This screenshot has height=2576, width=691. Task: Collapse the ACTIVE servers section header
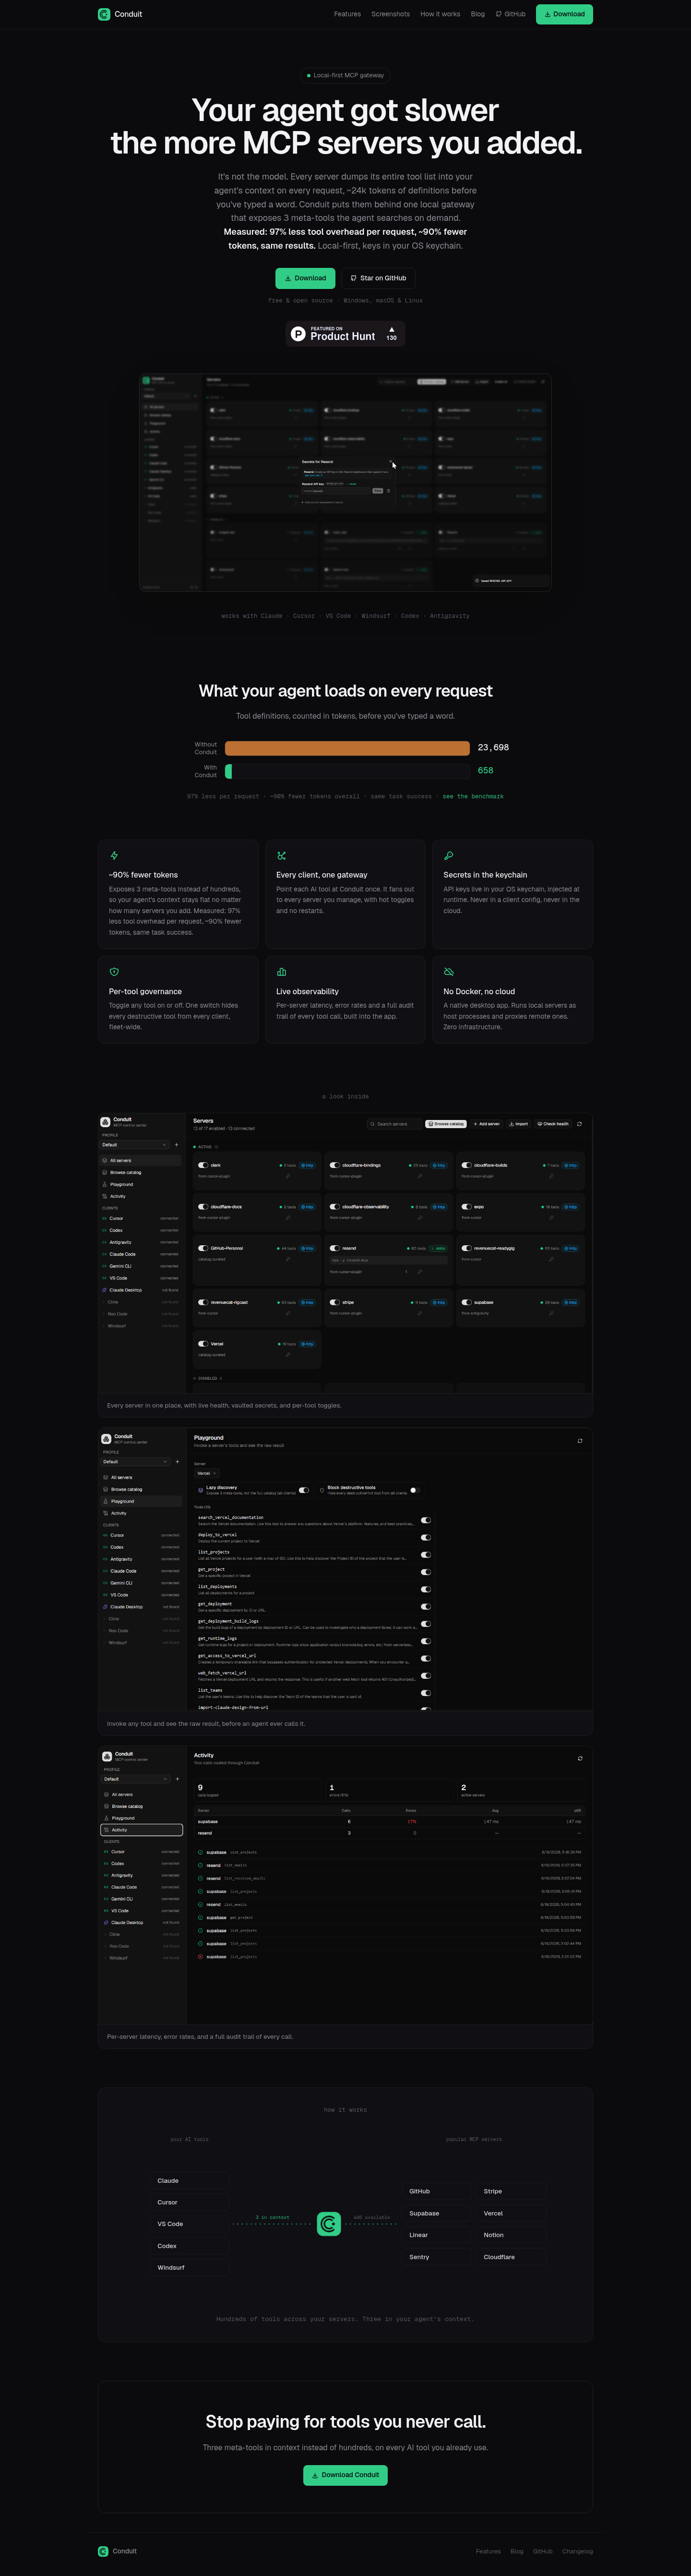[205, 1147]
